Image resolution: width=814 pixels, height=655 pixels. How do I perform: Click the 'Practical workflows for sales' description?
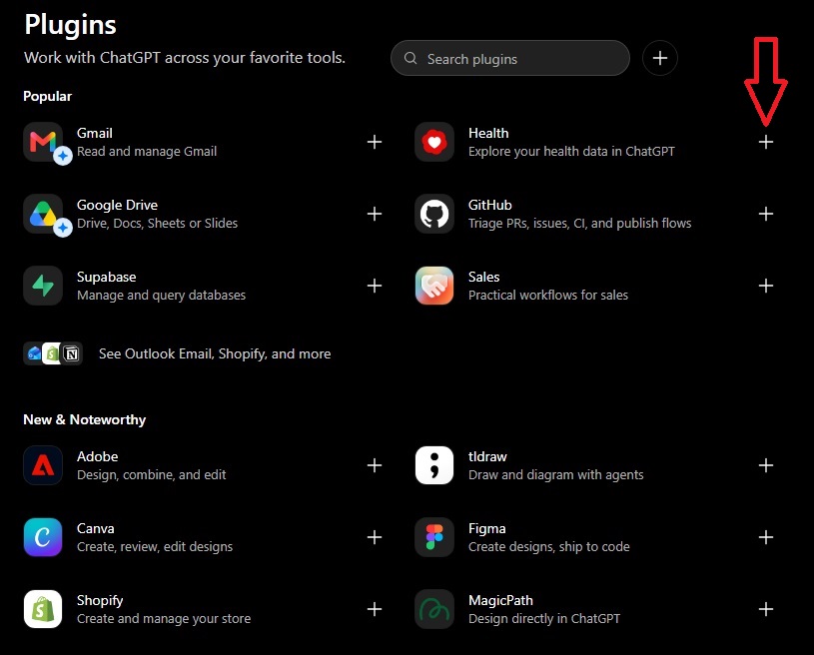pos(548,295)
